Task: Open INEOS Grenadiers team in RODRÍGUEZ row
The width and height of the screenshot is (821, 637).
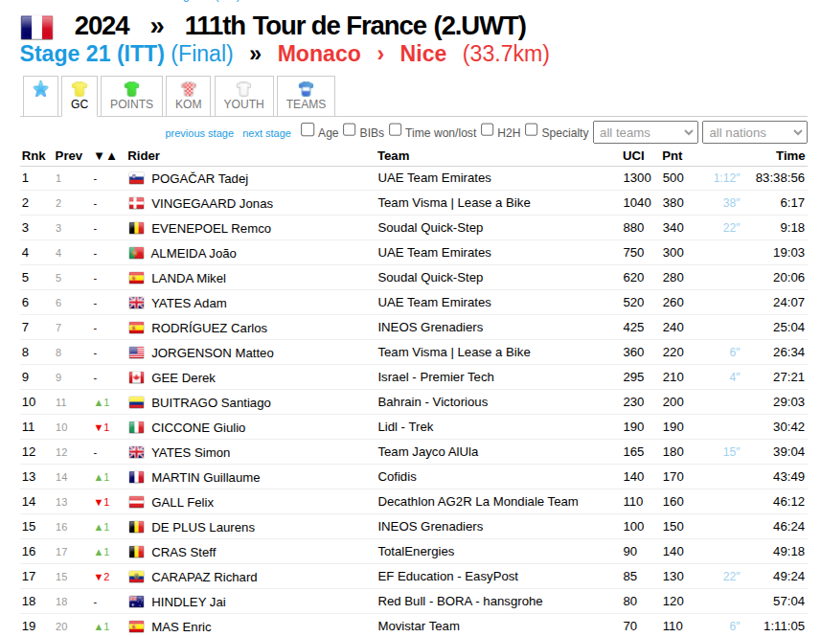Action: pyautogui.click(x=430, y=328)
